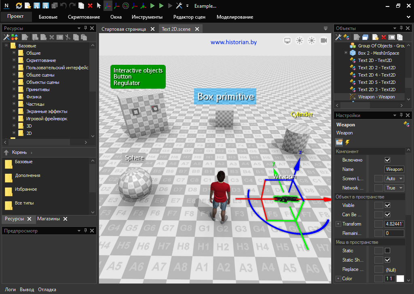414x294 pixels.
Task: Click the wrench icon in Объекты toolbar
Action: (x=338, y=37)
